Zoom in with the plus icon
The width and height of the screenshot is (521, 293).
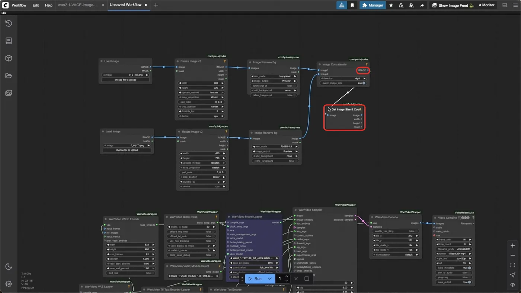coord(513,246)
